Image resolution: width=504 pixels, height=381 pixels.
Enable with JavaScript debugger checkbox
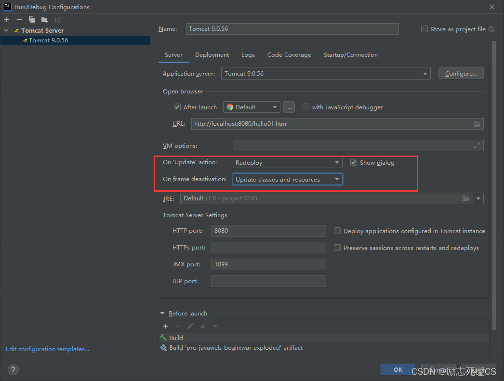pyautogui.click(x=305, y=107)
